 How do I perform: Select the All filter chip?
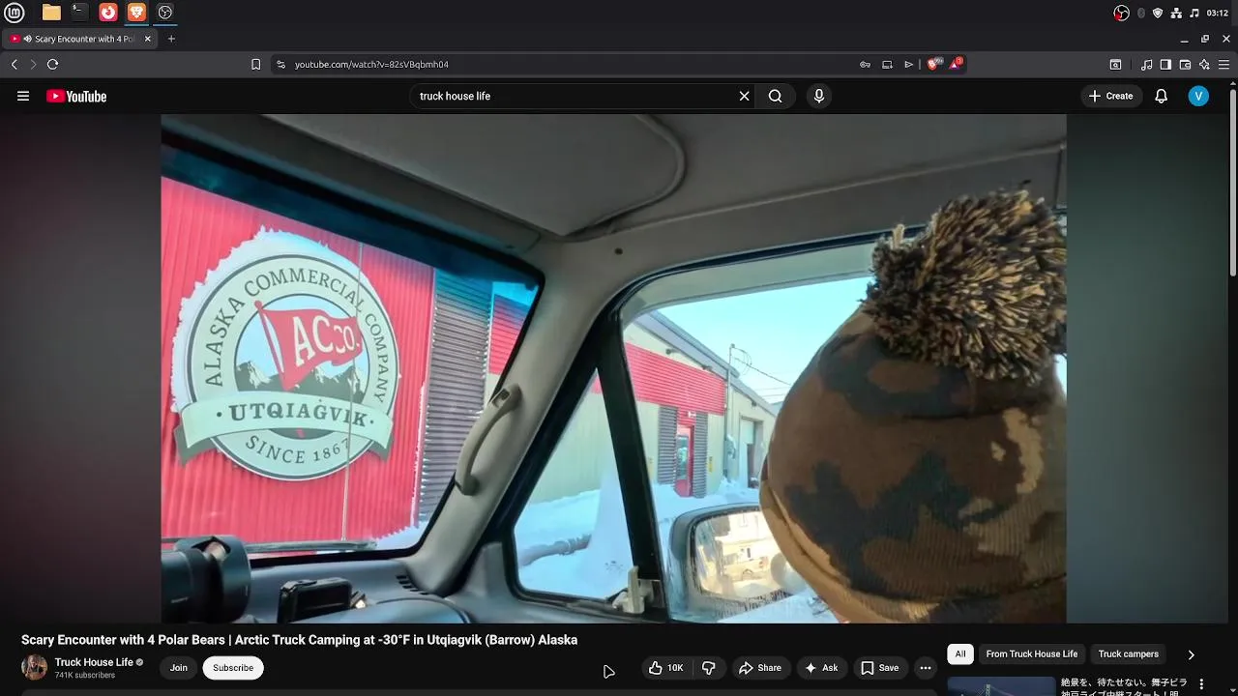(x=960, y=654)
